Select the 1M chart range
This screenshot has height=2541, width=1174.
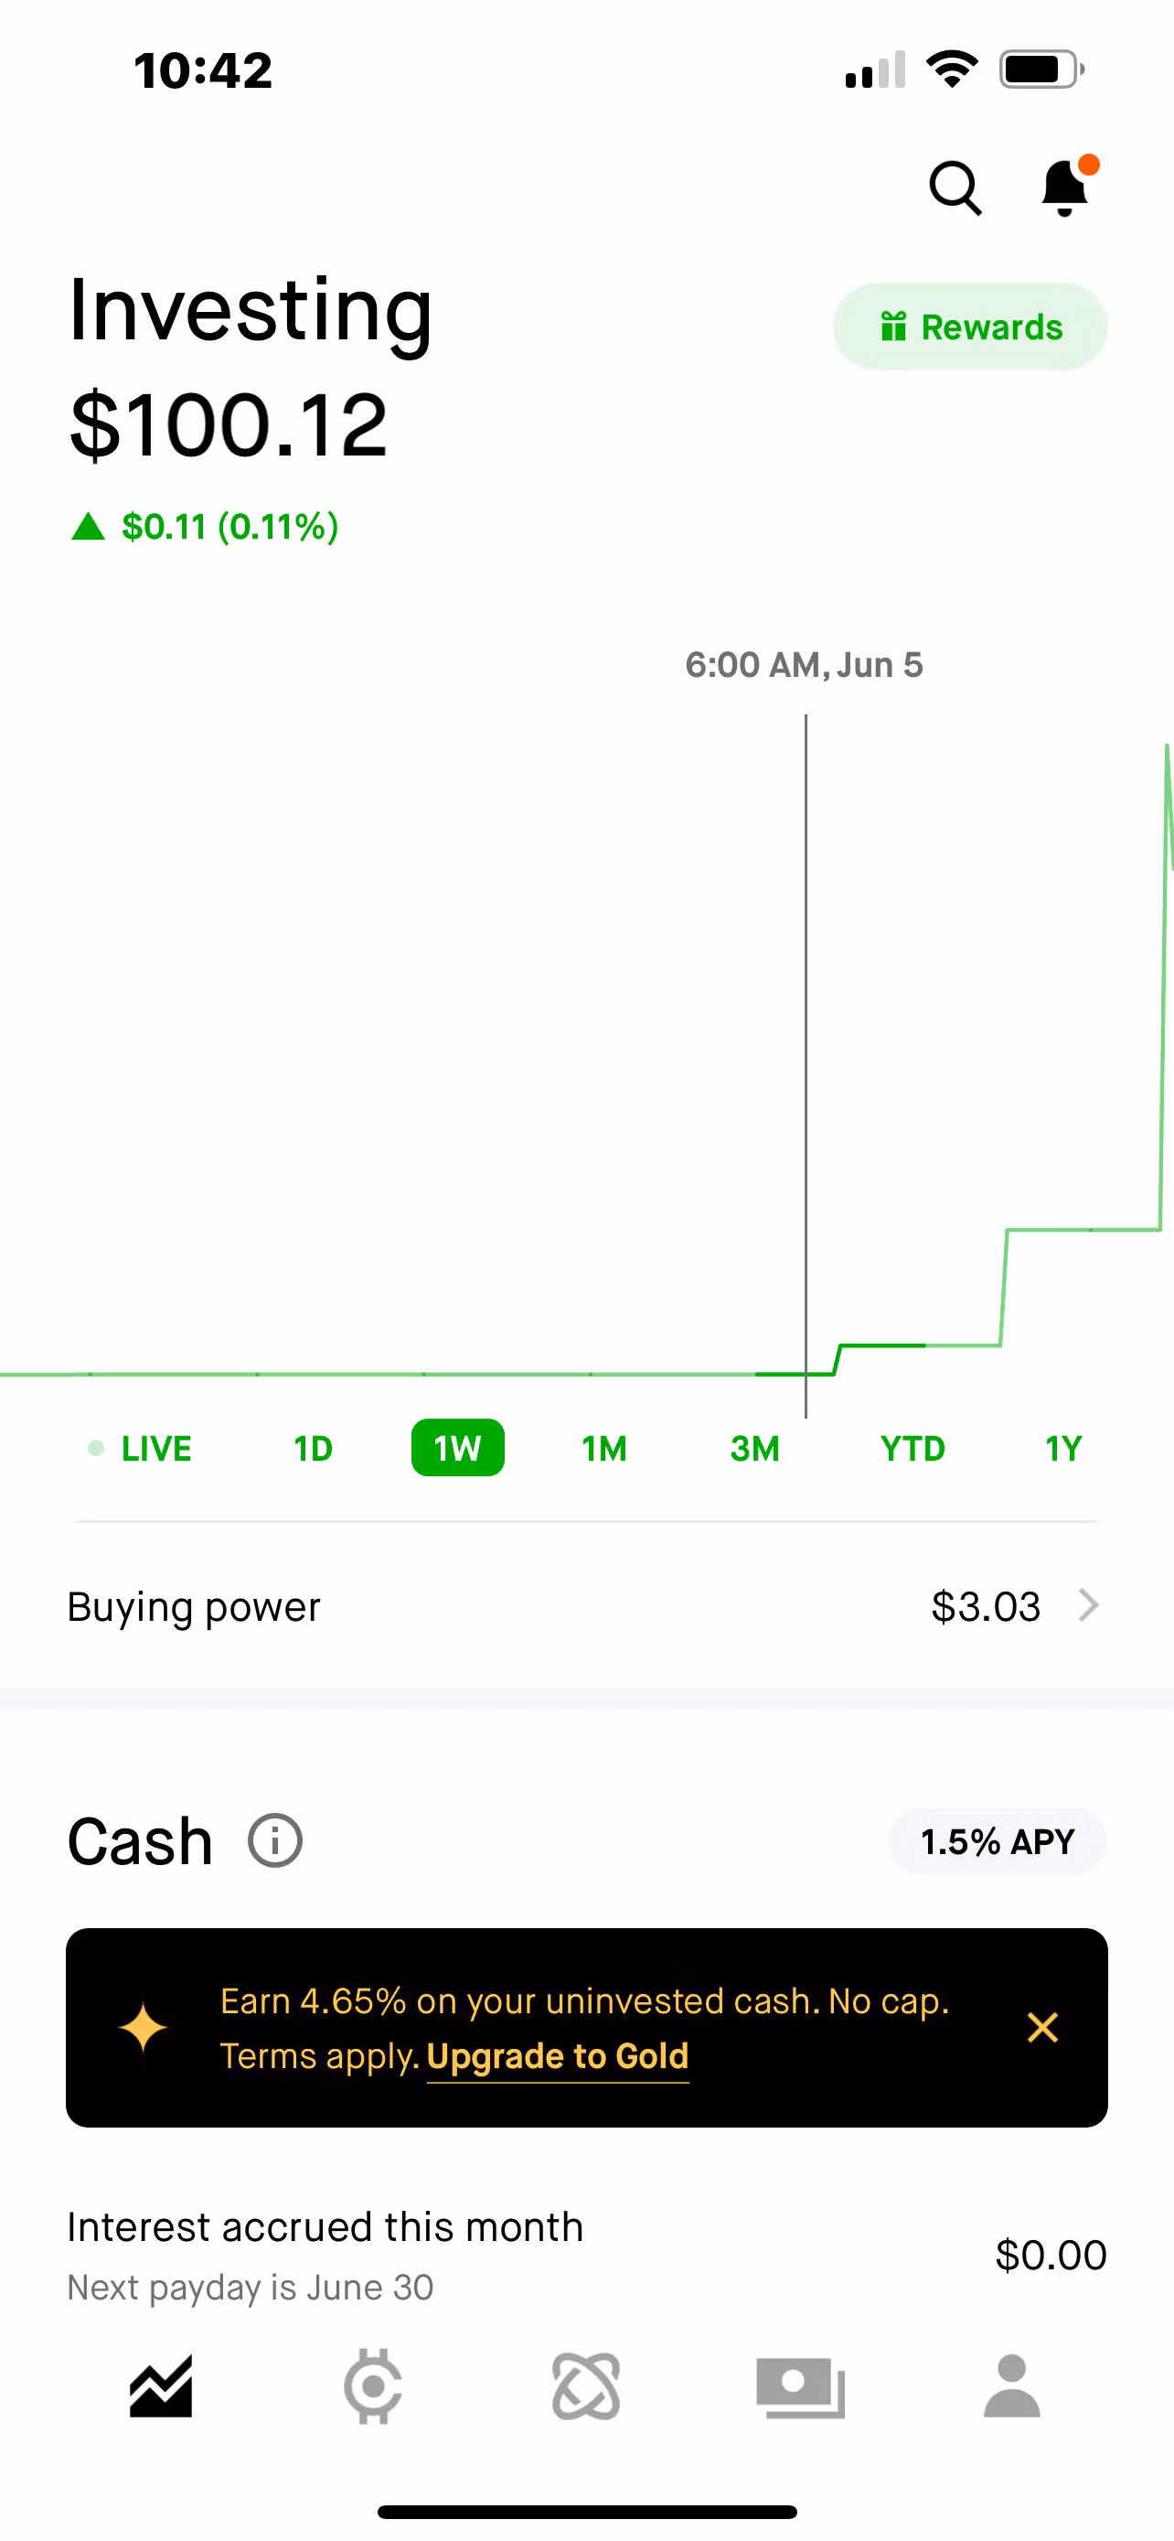coord(604,1448)
